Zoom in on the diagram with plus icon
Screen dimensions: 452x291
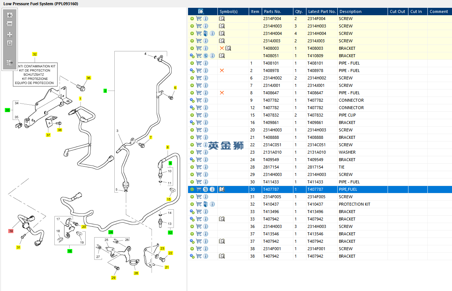pyautogui.click(x=10, y=15)
